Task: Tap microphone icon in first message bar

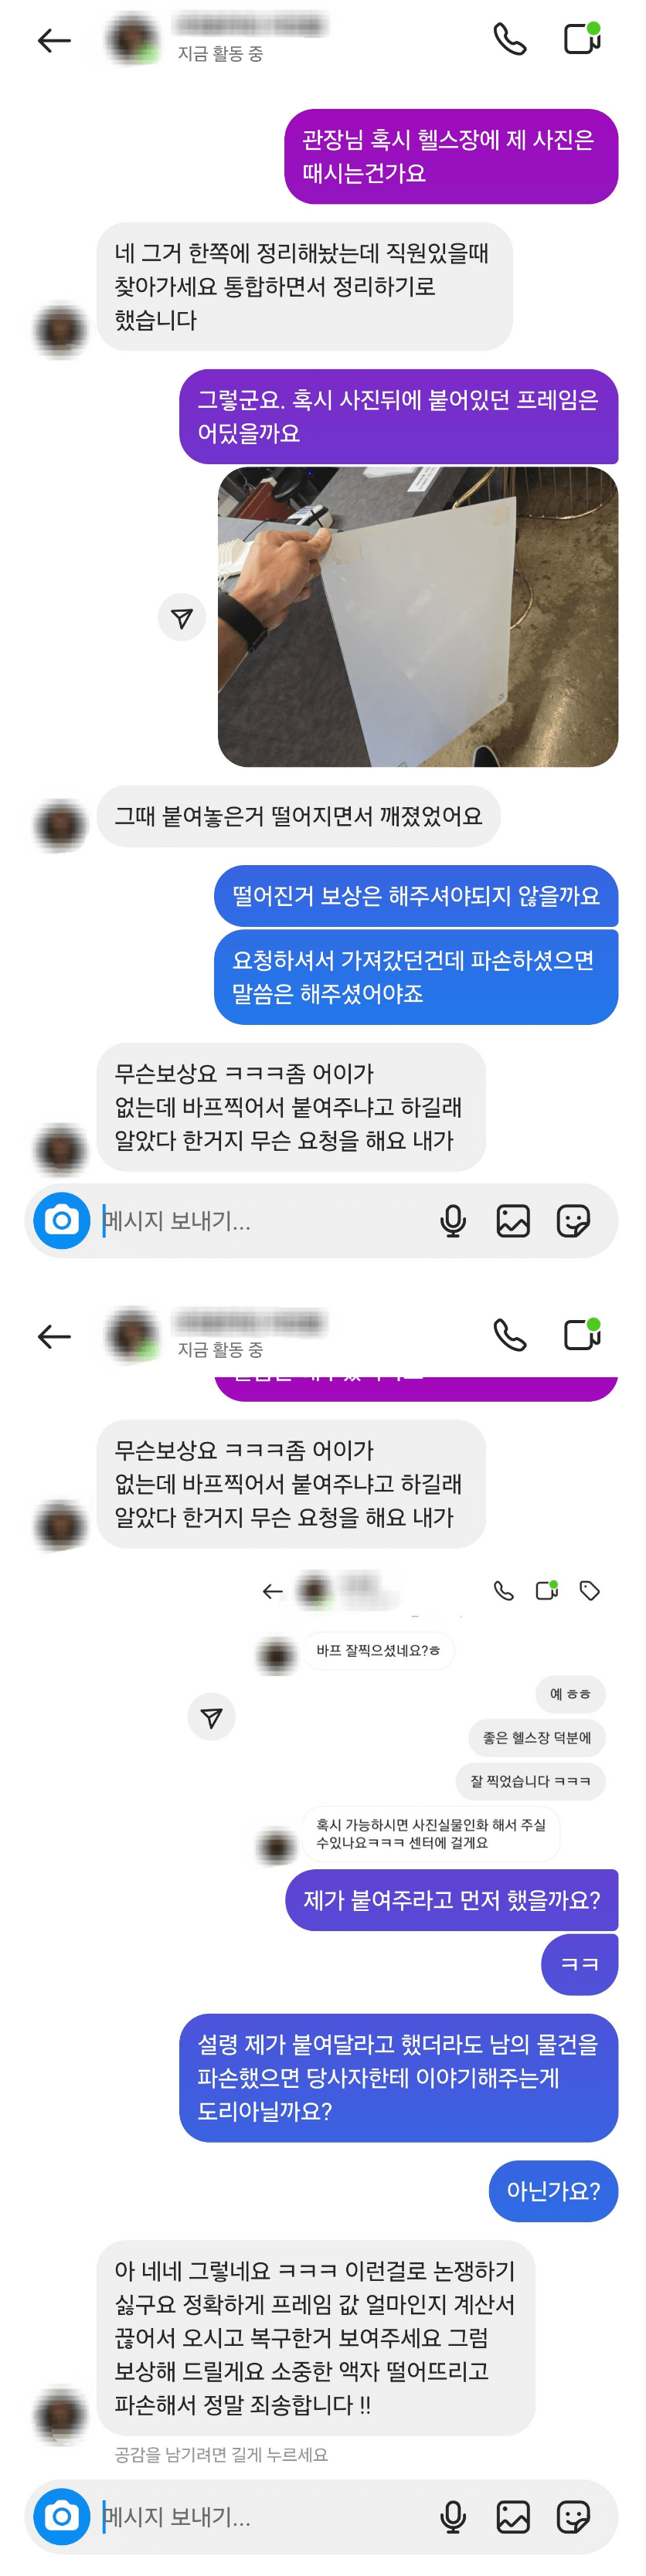Action: coord(453,1220)
